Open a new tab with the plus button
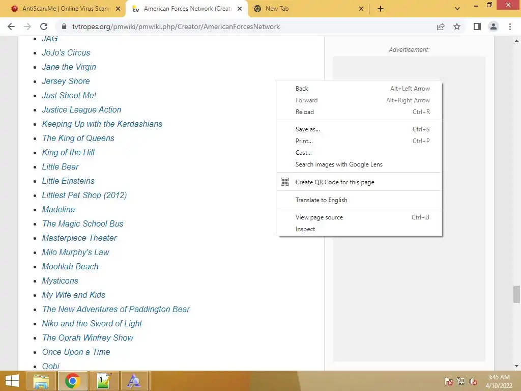Screen dimensions: 521x391 click(x=381, y=9)
